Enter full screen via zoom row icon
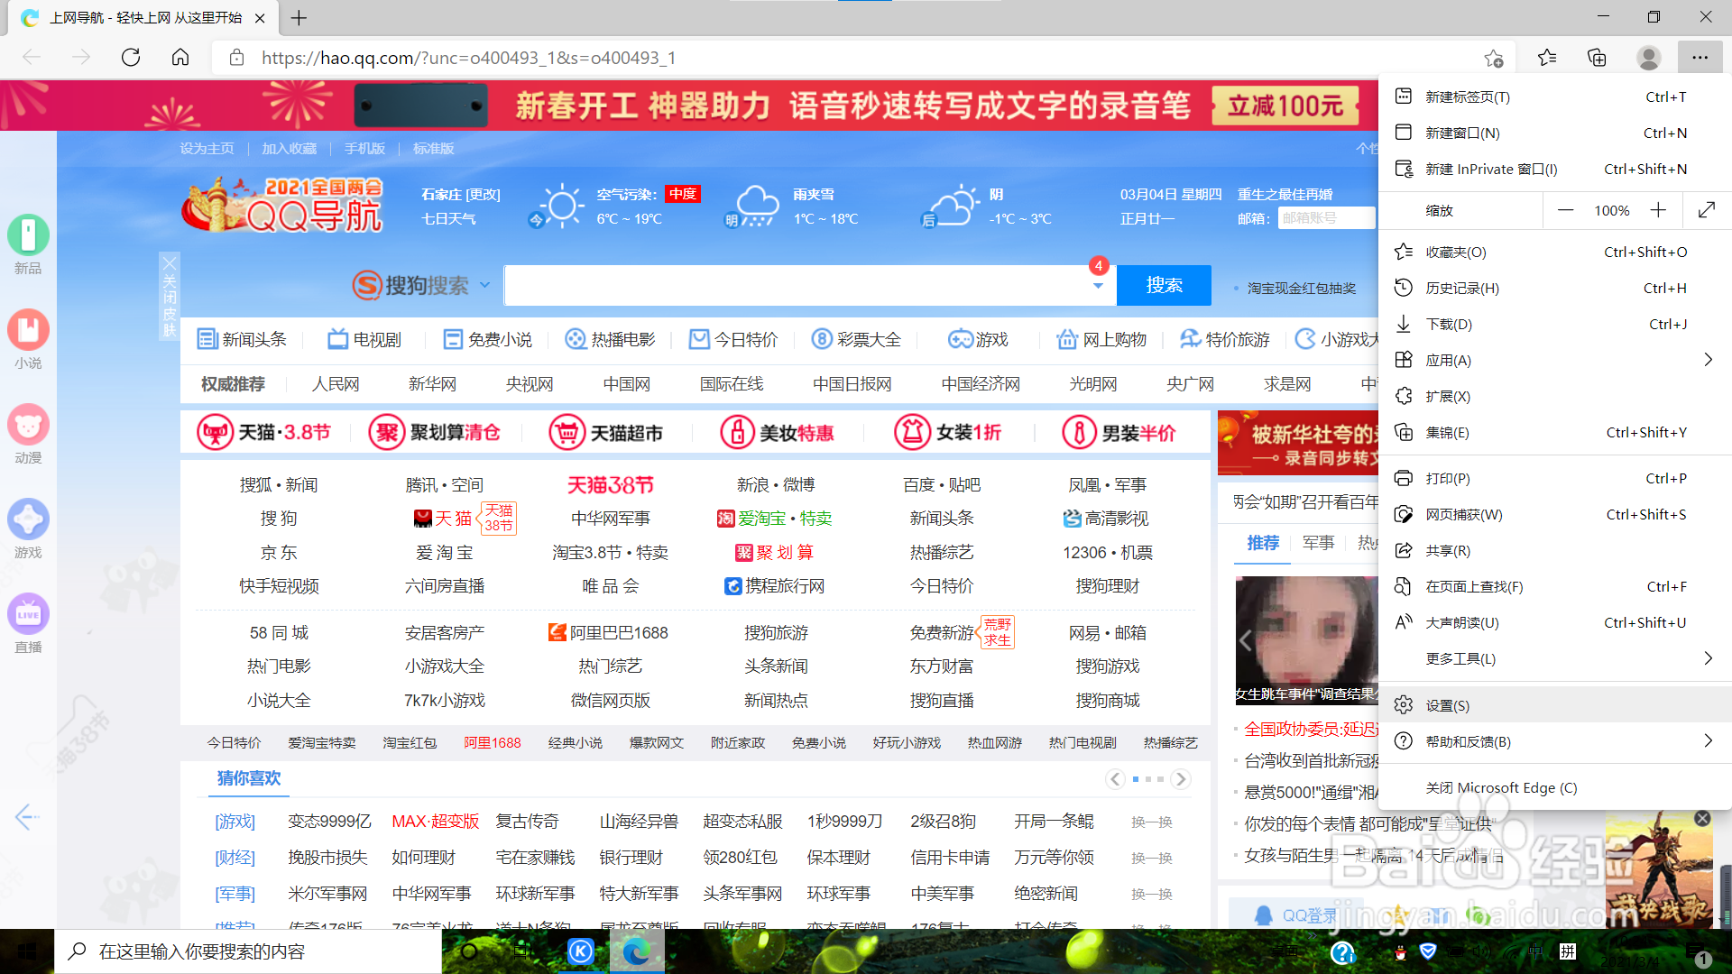 tap(1707, 210)
